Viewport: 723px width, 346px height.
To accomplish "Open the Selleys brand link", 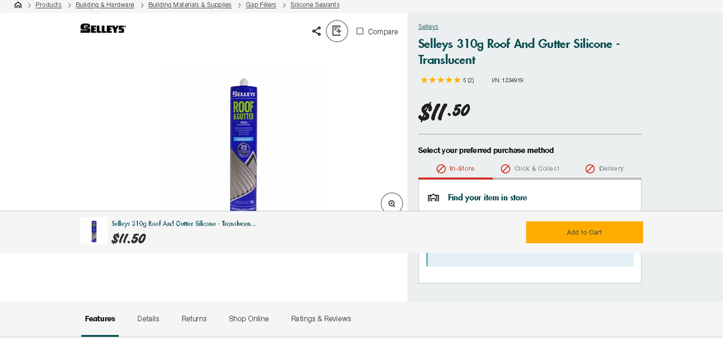I will pyautogui.click(x=428, y=27).
